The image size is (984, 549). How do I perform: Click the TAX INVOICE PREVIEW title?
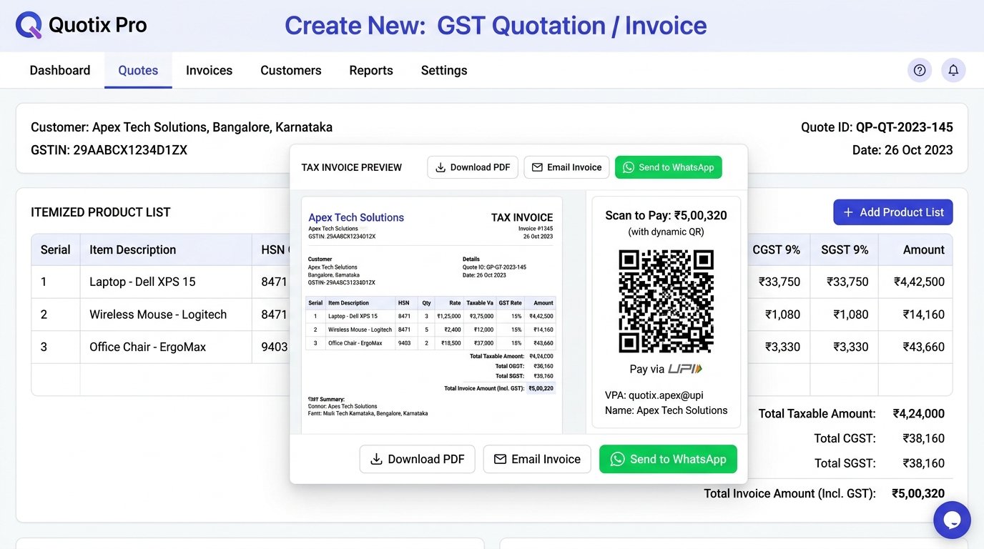[352, 167]
